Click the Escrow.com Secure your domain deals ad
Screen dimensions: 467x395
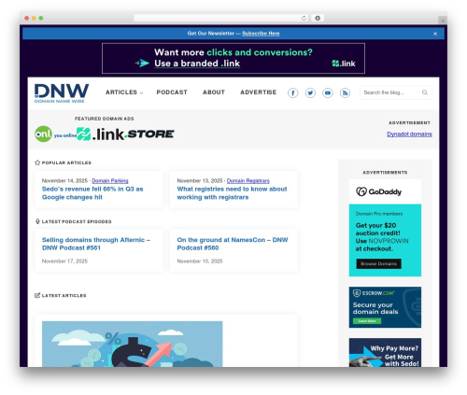(x=385, y=307)
